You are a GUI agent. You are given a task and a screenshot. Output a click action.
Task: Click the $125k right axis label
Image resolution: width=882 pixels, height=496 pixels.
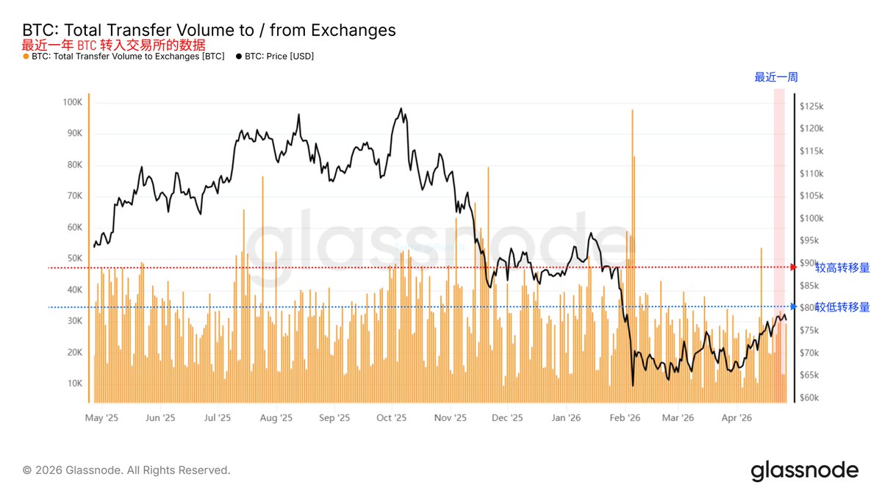[811, 107]
